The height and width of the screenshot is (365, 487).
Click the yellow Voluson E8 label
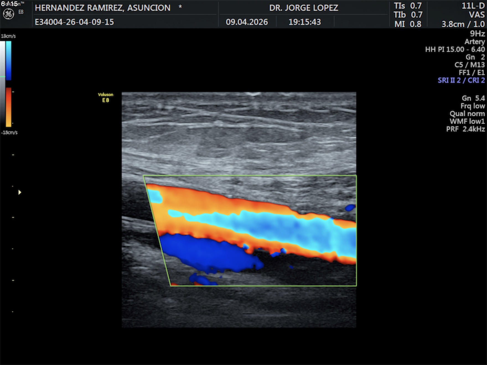point(105,98)
